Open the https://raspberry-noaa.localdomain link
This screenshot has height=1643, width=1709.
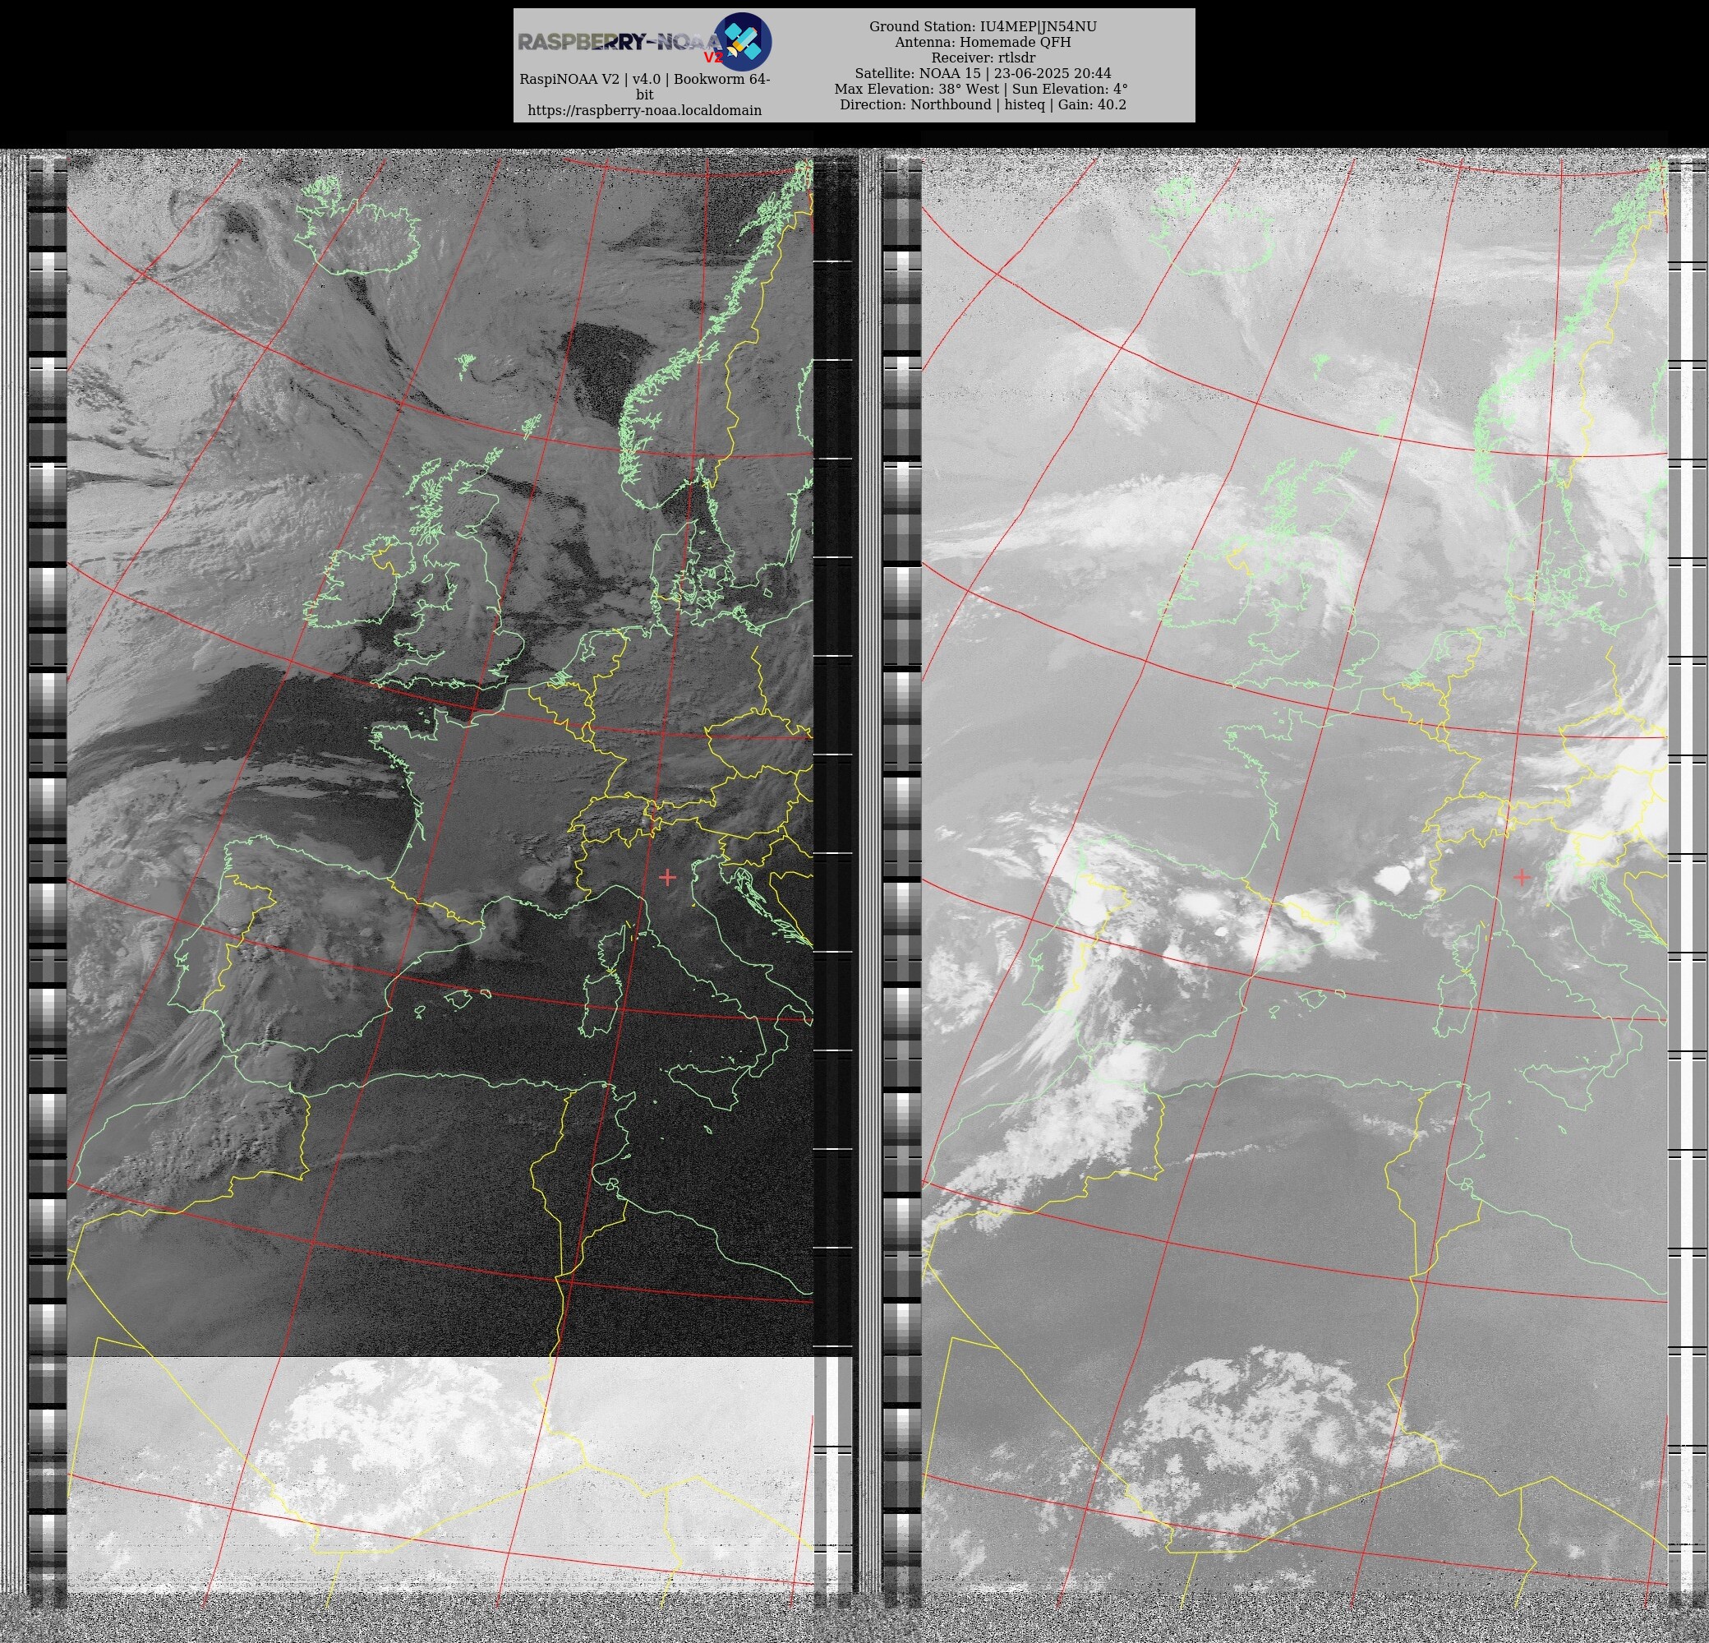644,111
